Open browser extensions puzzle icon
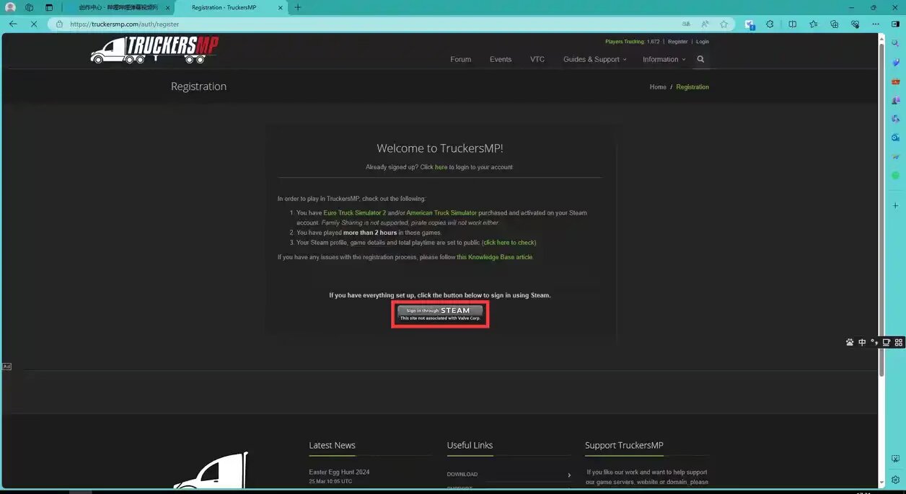Image resolution: width=906 pixels, height=494 pixels. point(770,24)
